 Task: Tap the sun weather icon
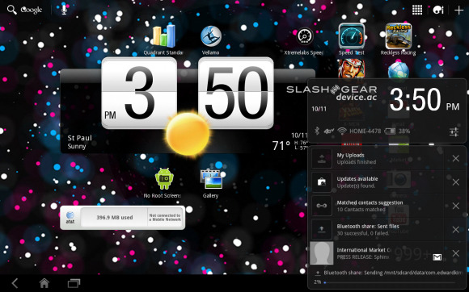(x=188, y=134)
